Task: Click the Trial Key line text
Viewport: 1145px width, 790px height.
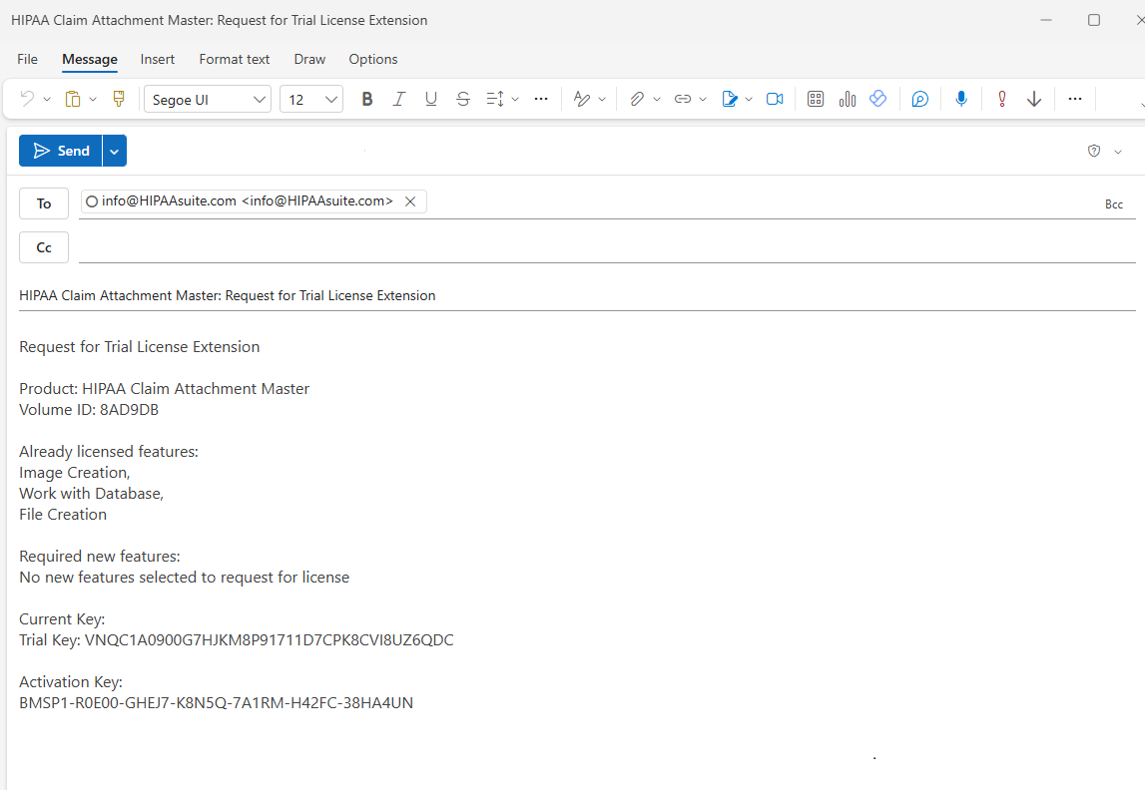Action: click(237, 639)
